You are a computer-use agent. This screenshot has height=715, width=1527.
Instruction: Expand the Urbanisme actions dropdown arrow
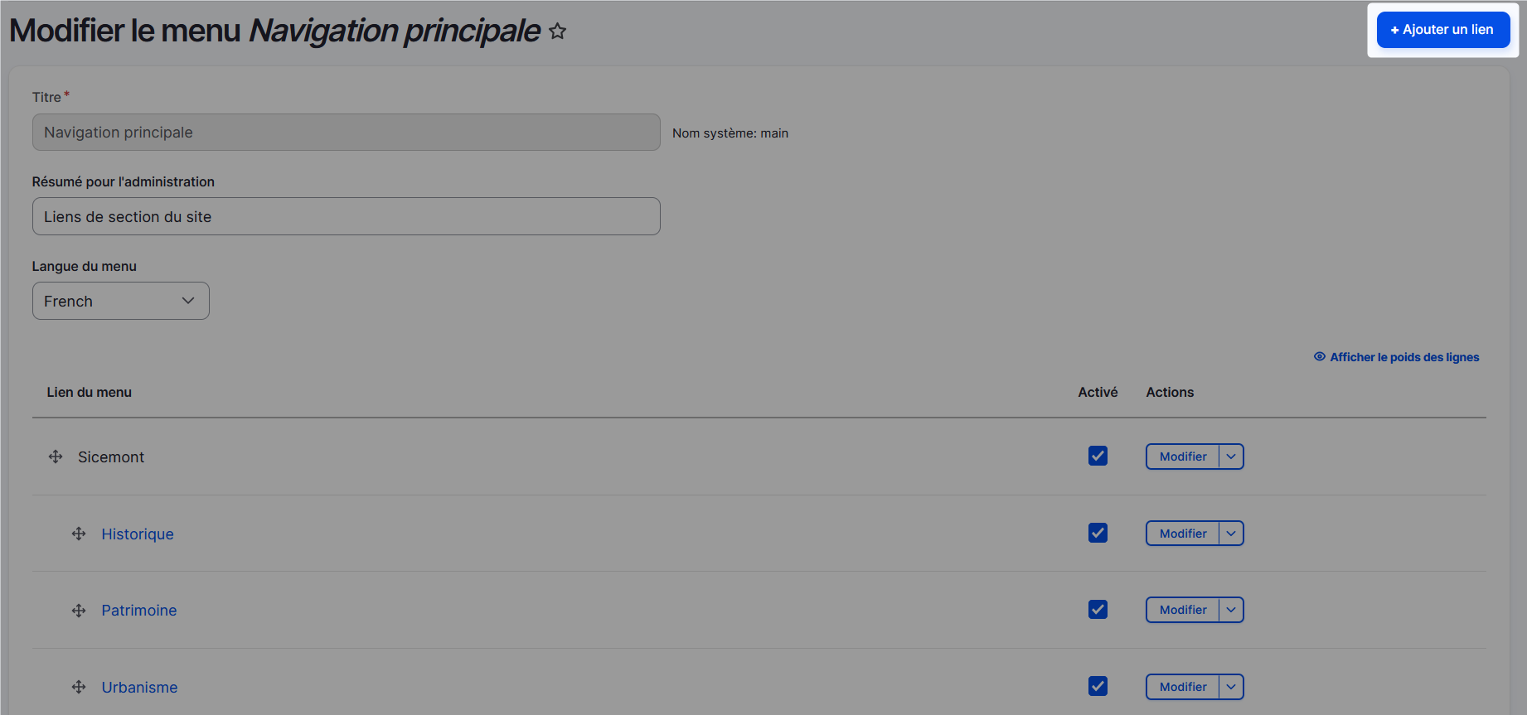[1231, 687]
